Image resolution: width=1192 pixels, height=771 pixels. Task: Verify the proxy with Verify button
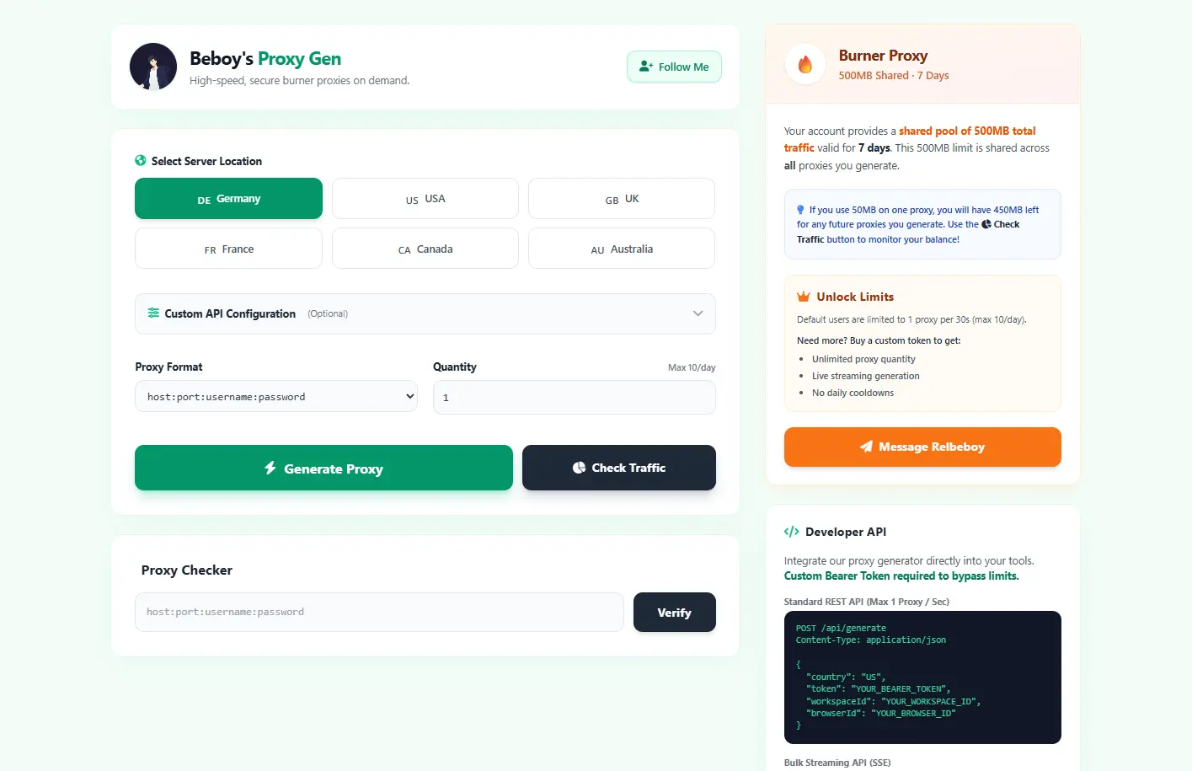coord(675,613)
